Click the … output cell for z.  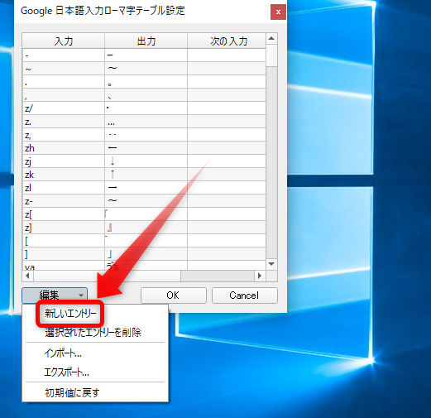(x=146, y=122)
